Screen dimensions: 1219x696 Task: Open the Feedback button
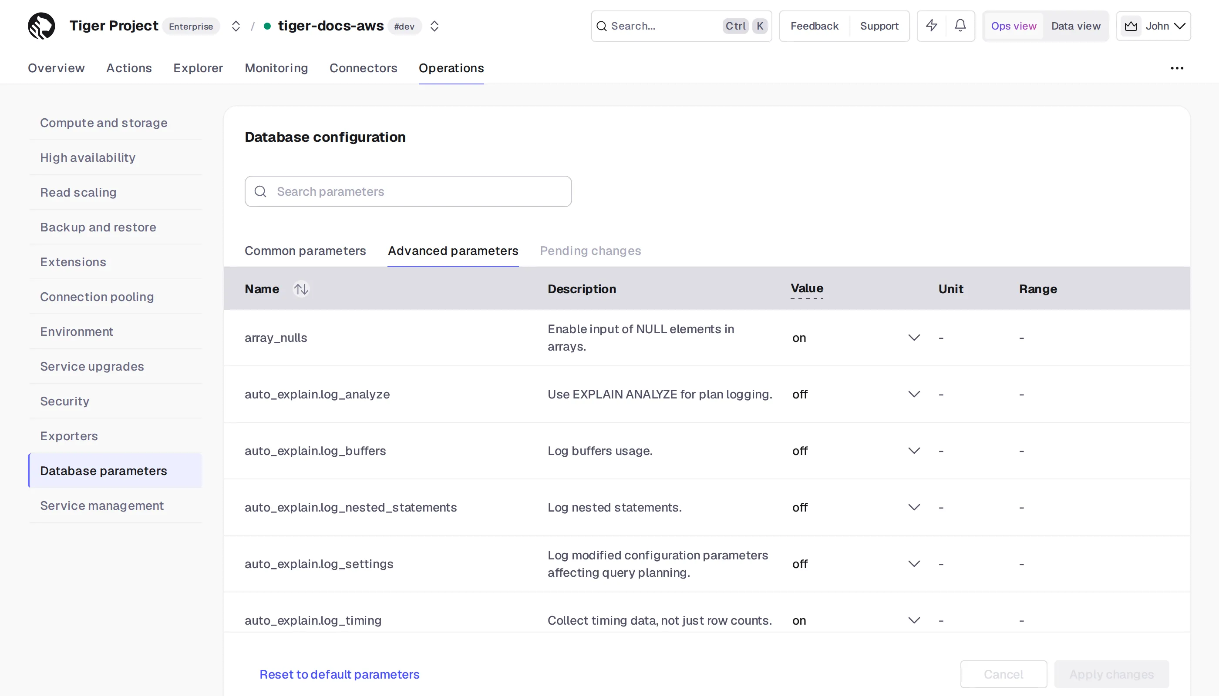(x=814, y=26)
